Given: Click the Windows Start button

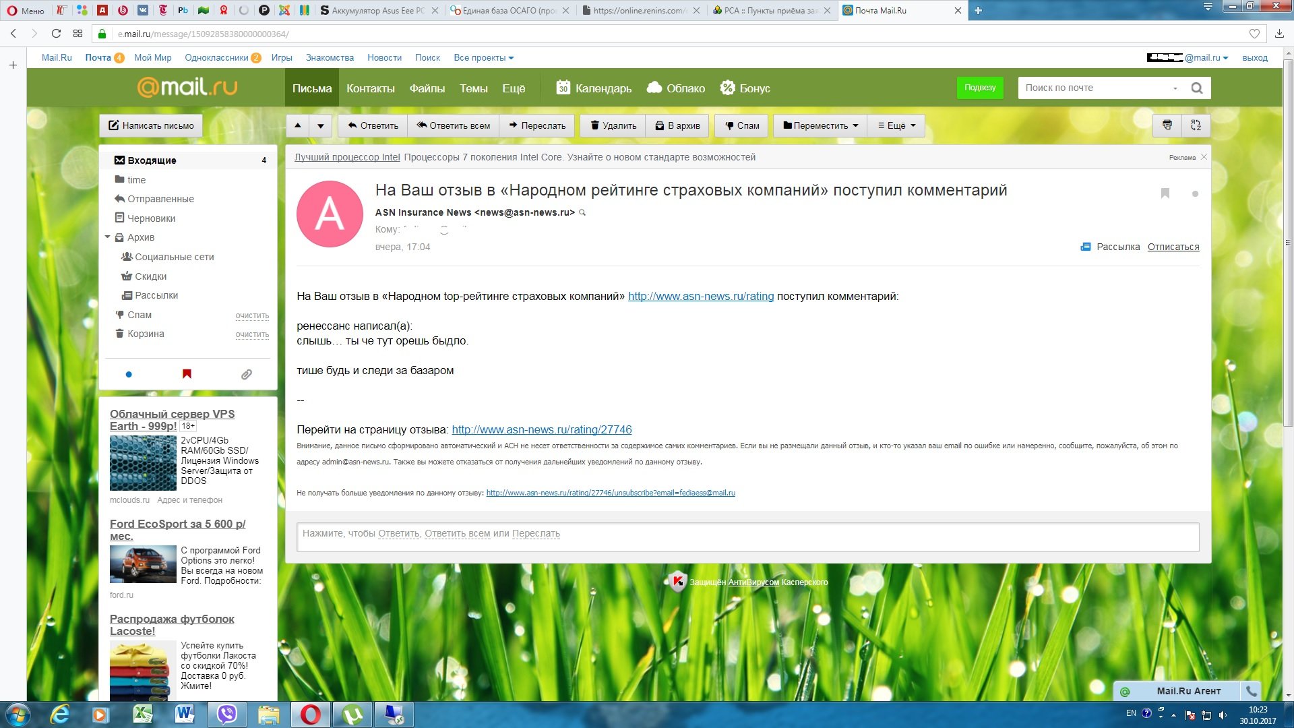Looking at the screenshot, I should tap(18, 714).
